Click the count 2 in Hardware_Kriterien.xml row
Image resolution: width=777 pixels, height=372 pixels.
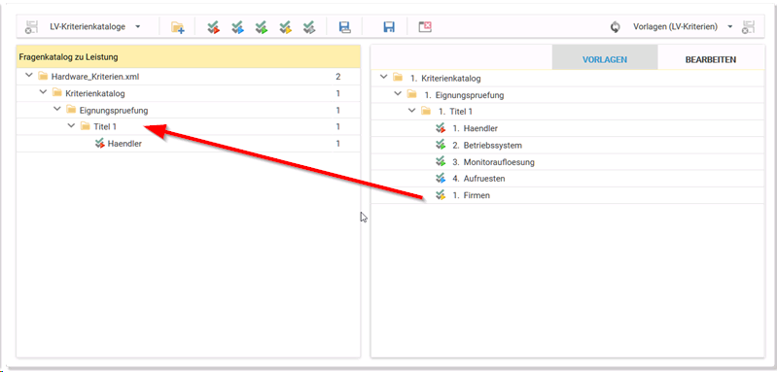click(x=338, y=77)
